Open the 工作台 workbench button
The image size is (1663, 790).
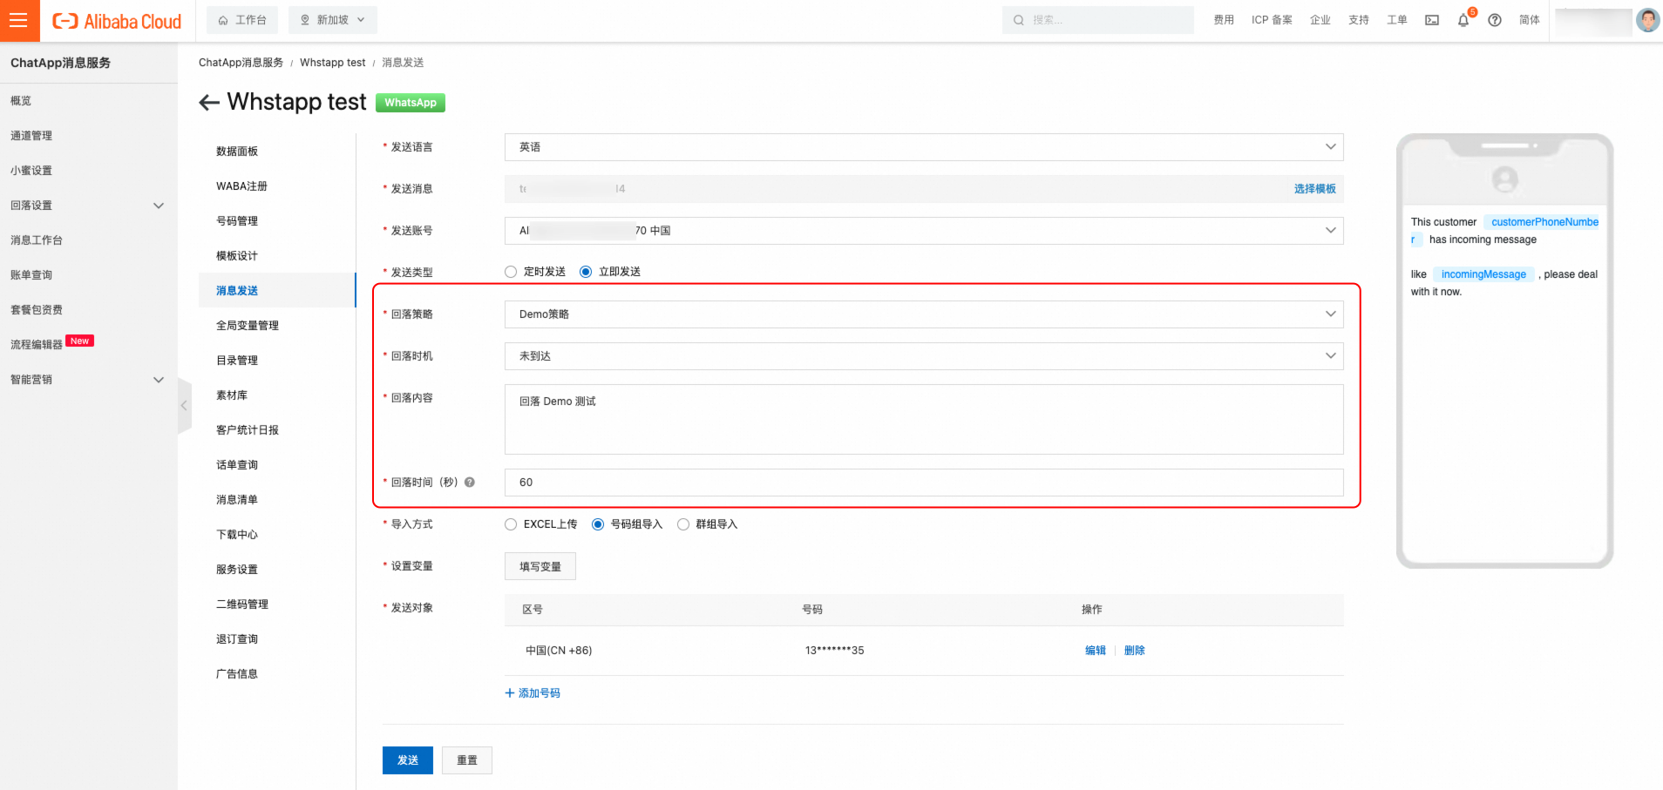(242, 20)
